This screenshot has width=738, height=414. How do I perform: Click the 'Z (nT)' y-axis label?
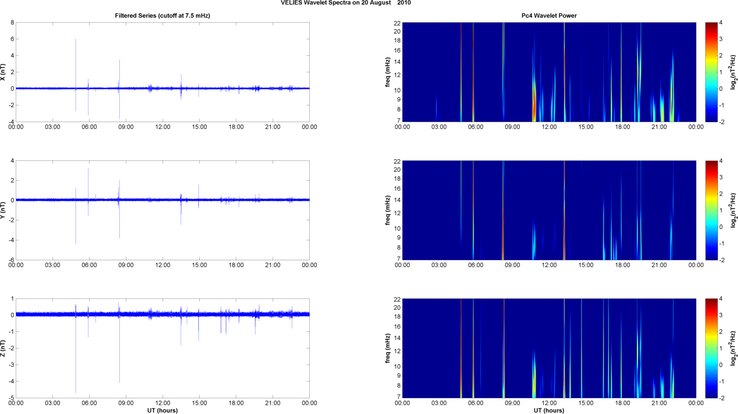pos(3,348)
